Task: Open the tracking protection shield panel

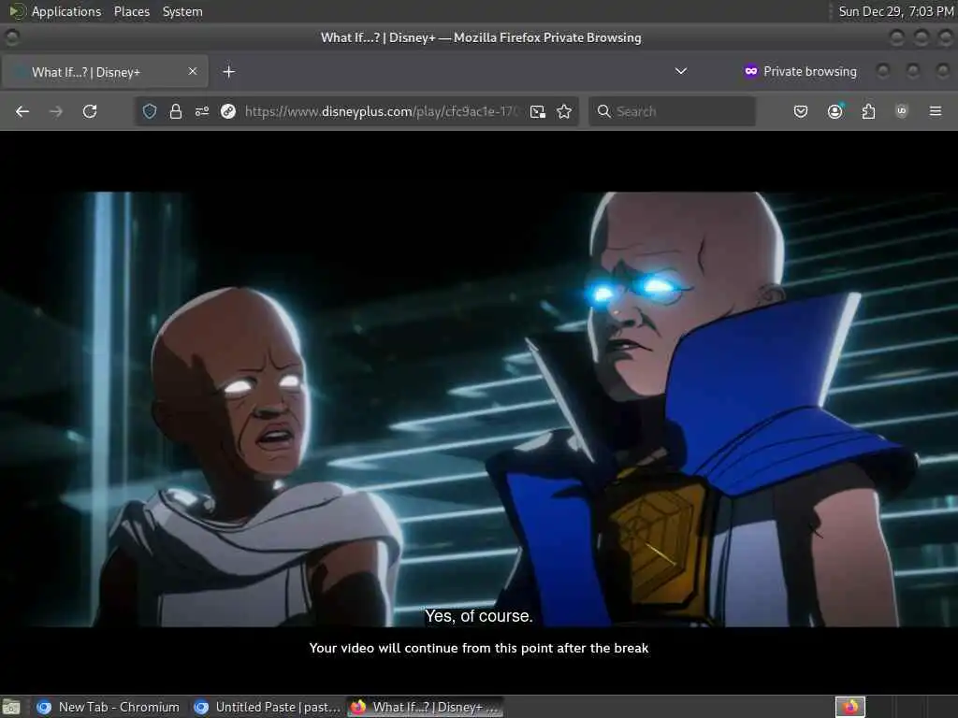Action: coord(150,111)
